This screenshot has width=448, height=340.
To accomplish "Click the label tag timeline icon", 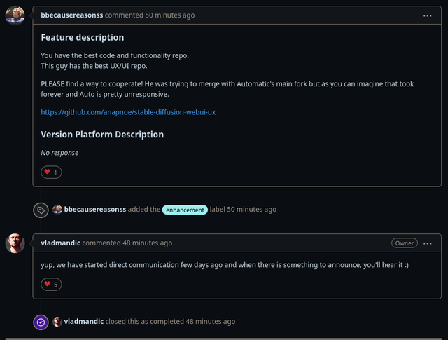I will (41, 210).
